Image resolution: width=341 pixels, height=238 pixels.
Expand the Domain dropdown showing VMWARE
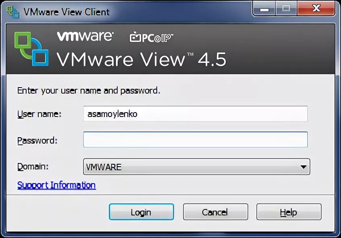(x=197, y=167)
